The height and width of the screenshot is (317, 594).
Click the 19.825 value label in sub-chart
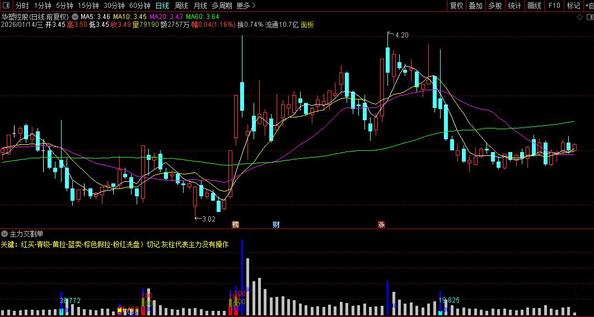449,300
